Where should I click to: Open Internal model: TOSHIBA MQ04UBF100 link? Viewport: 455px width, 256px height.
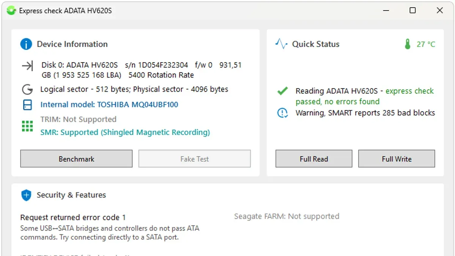109,105
